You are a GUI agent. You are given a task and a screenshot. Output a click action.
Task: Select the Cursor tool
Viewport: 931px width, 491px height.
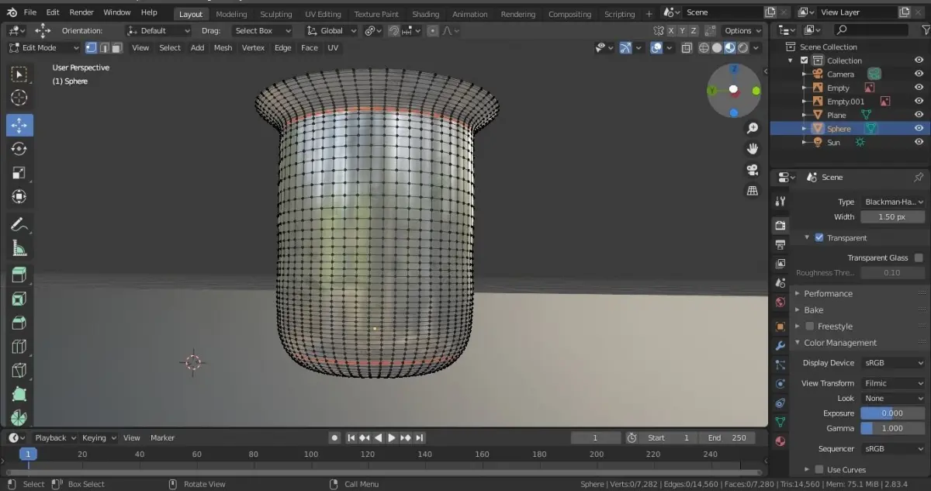click(19, 98)
